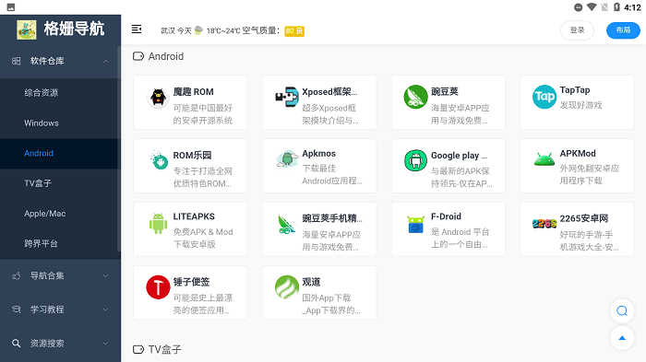Click the 锤子便签 title text
Image resolution: width=646 pixels, height=362 pixels.
point(192,282)
